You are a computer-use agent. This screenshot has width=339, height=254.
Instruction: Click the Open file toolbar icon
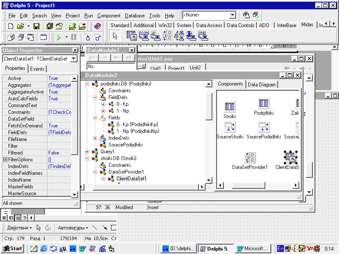point(20,26)
